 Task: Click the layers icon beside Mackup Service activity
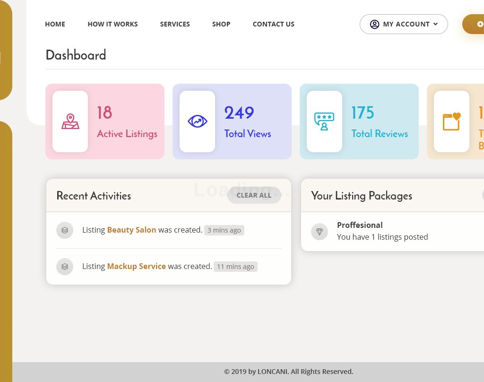pyautogui.click(x=65, y=267)
